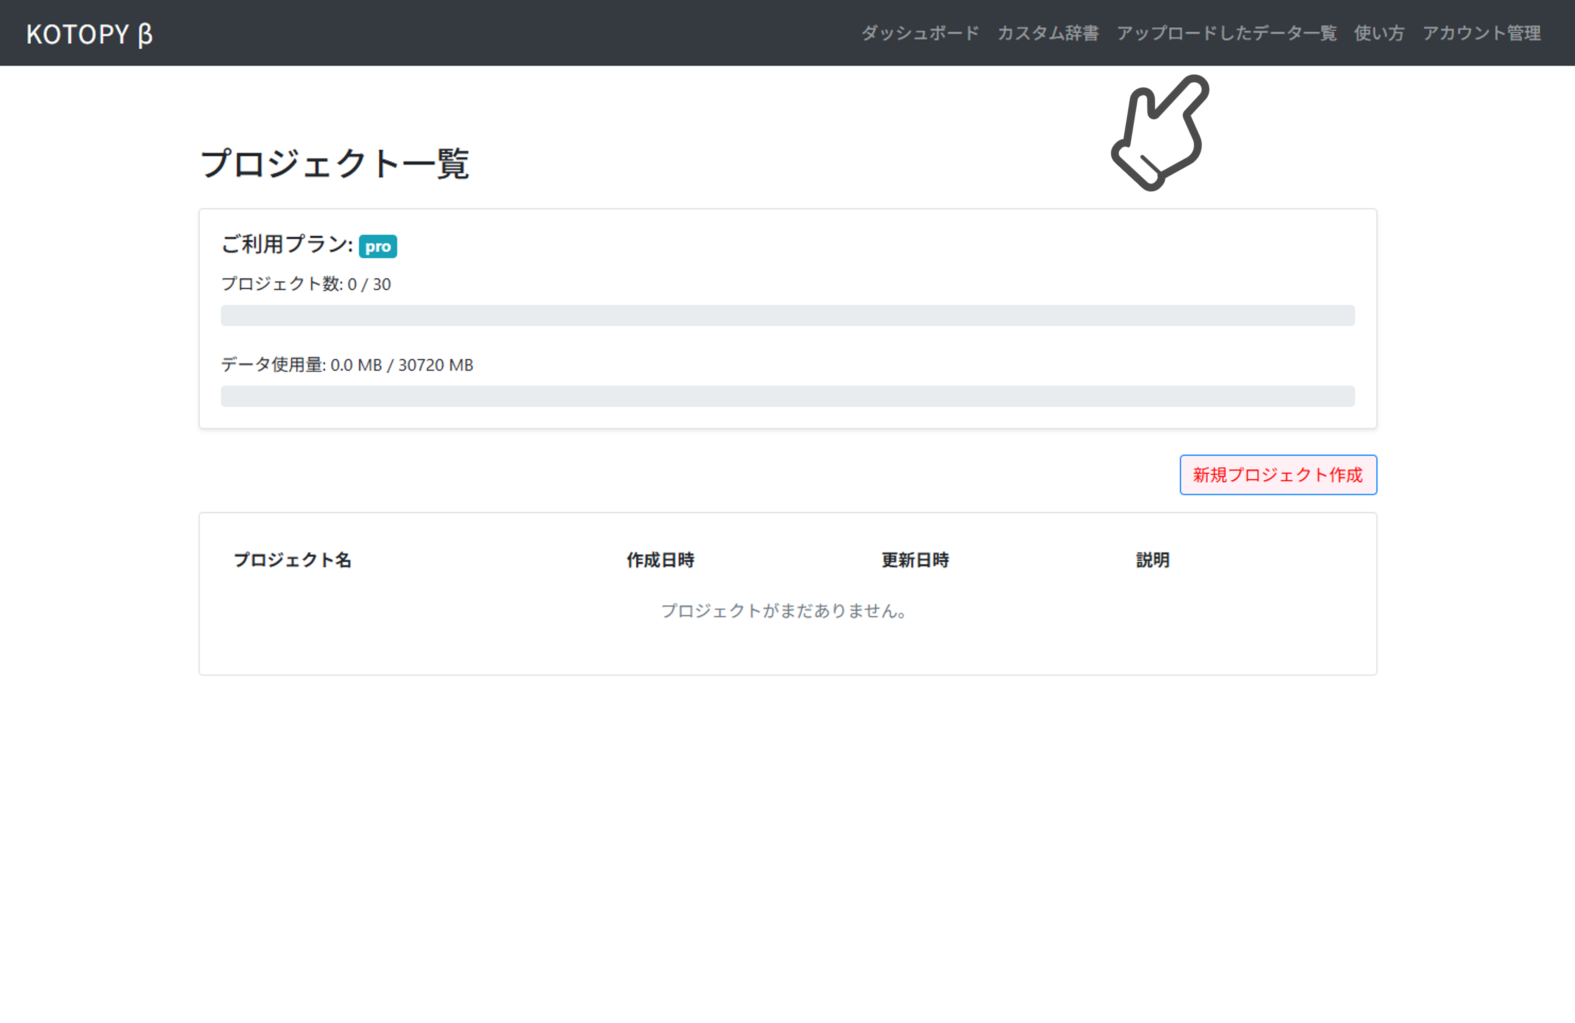The width and height of the screenshot is (1575, 1023).
Task: Select the プロジェクト名 column header
Action: 293,560
